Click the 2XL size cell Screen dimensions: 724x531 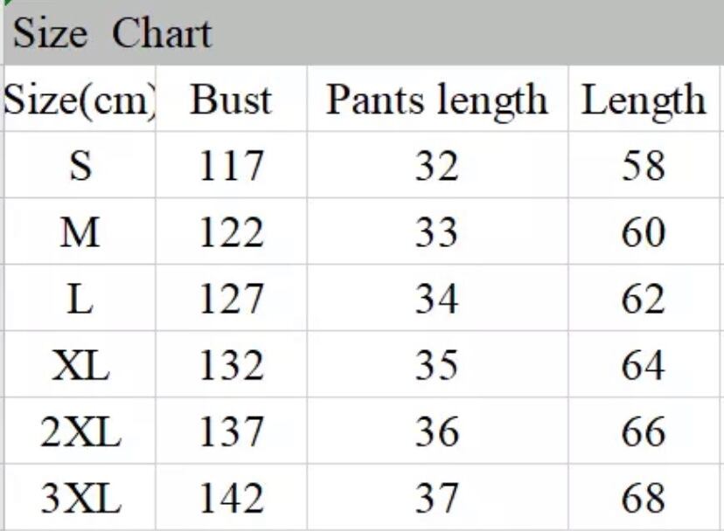tap(79, 431)
